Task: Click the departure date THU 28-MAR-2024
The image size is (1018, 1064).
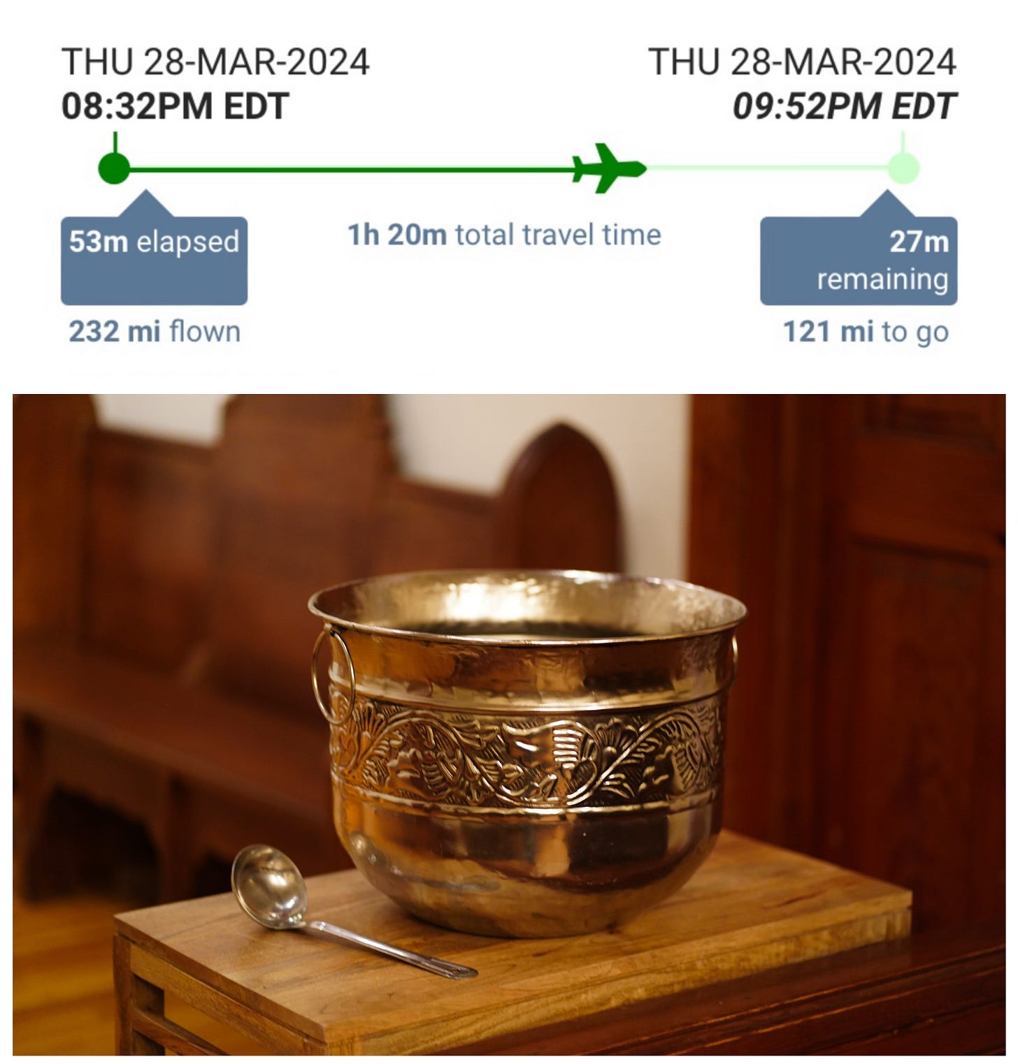Action: [x=215, y=61]
